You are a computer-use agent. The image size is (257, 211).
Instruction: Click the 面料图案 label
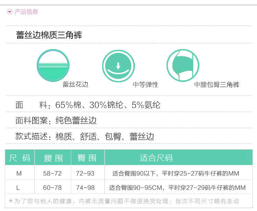pyautogui.click(x=33, y=120)
